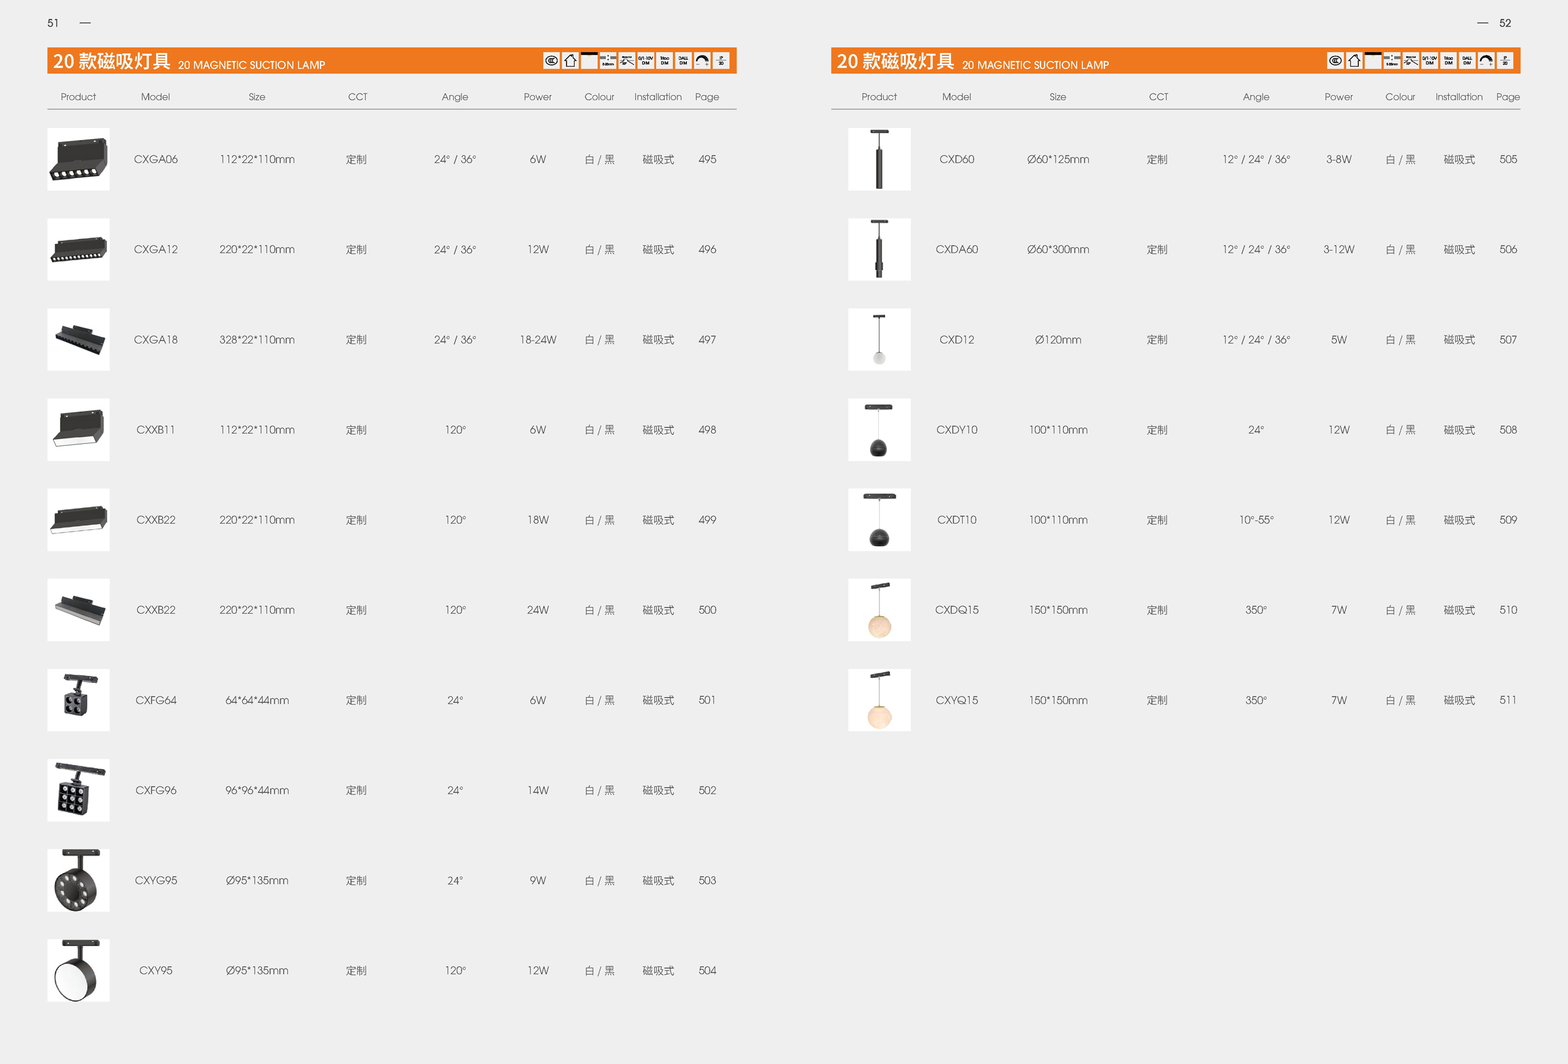This screenshot has width=1568, height=1064.
Task: Click the DALI DIM icon on page 52
Action: 1468,61
